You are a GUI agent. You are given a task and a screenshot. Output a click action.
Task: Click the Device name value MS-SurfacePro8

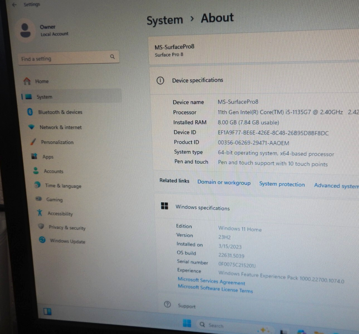238,102
